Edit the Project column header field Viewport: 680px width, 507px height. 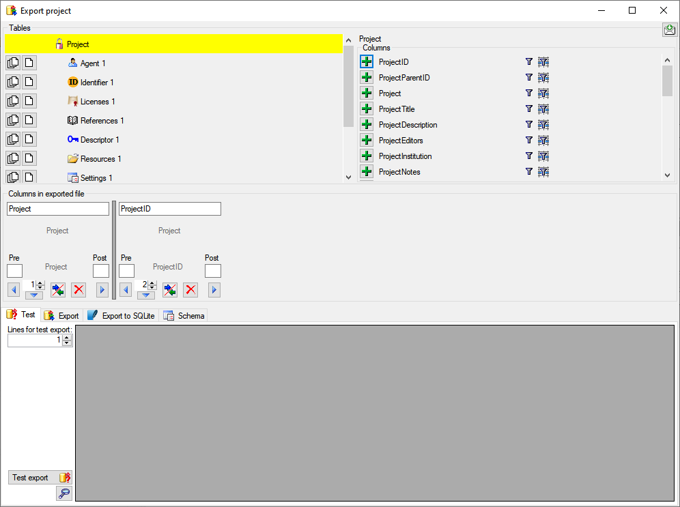click(x=57, y=208)
